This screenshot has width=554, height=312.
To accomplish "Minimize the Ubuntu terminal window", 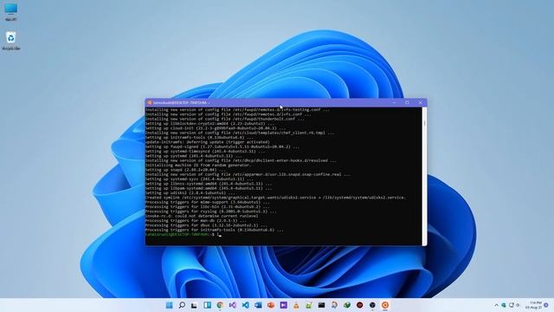I will [394, 102].
